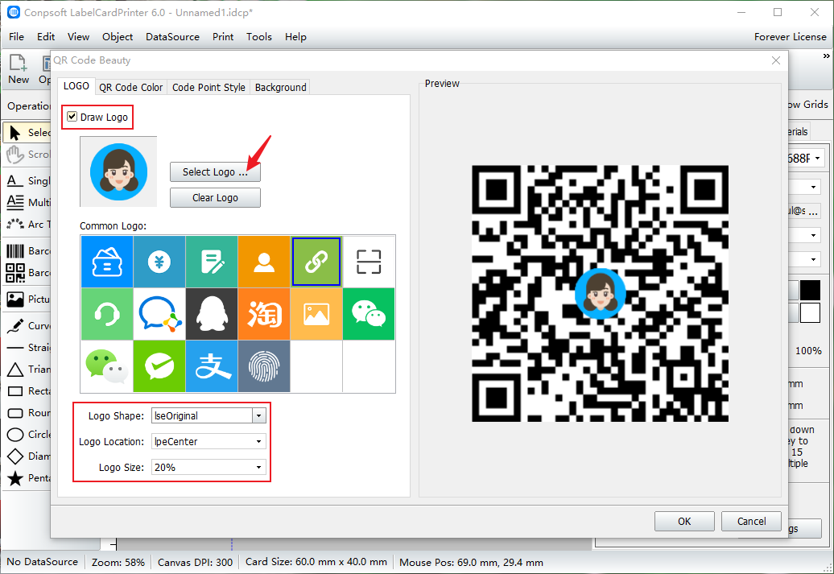The width and height of the screenshot is (834, 574).
Task: Open the Print menu
Action: (x=223, y=37)
